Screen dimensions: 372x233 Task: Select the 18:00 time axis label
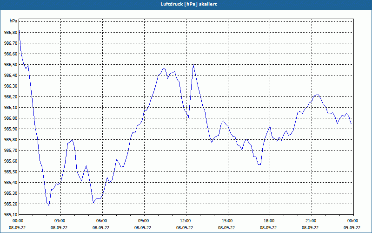[x=270, y=221]
